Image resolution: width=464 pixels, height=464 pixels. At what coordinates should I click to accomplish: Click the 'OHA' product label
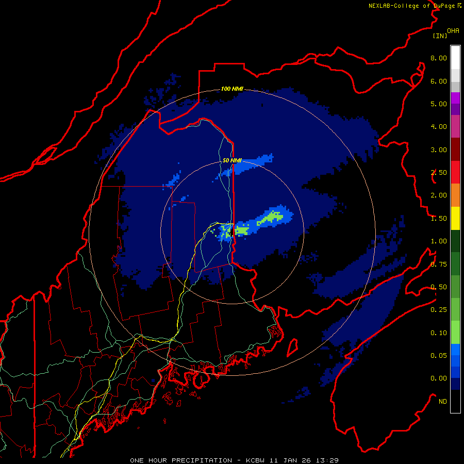click(453, 30)
